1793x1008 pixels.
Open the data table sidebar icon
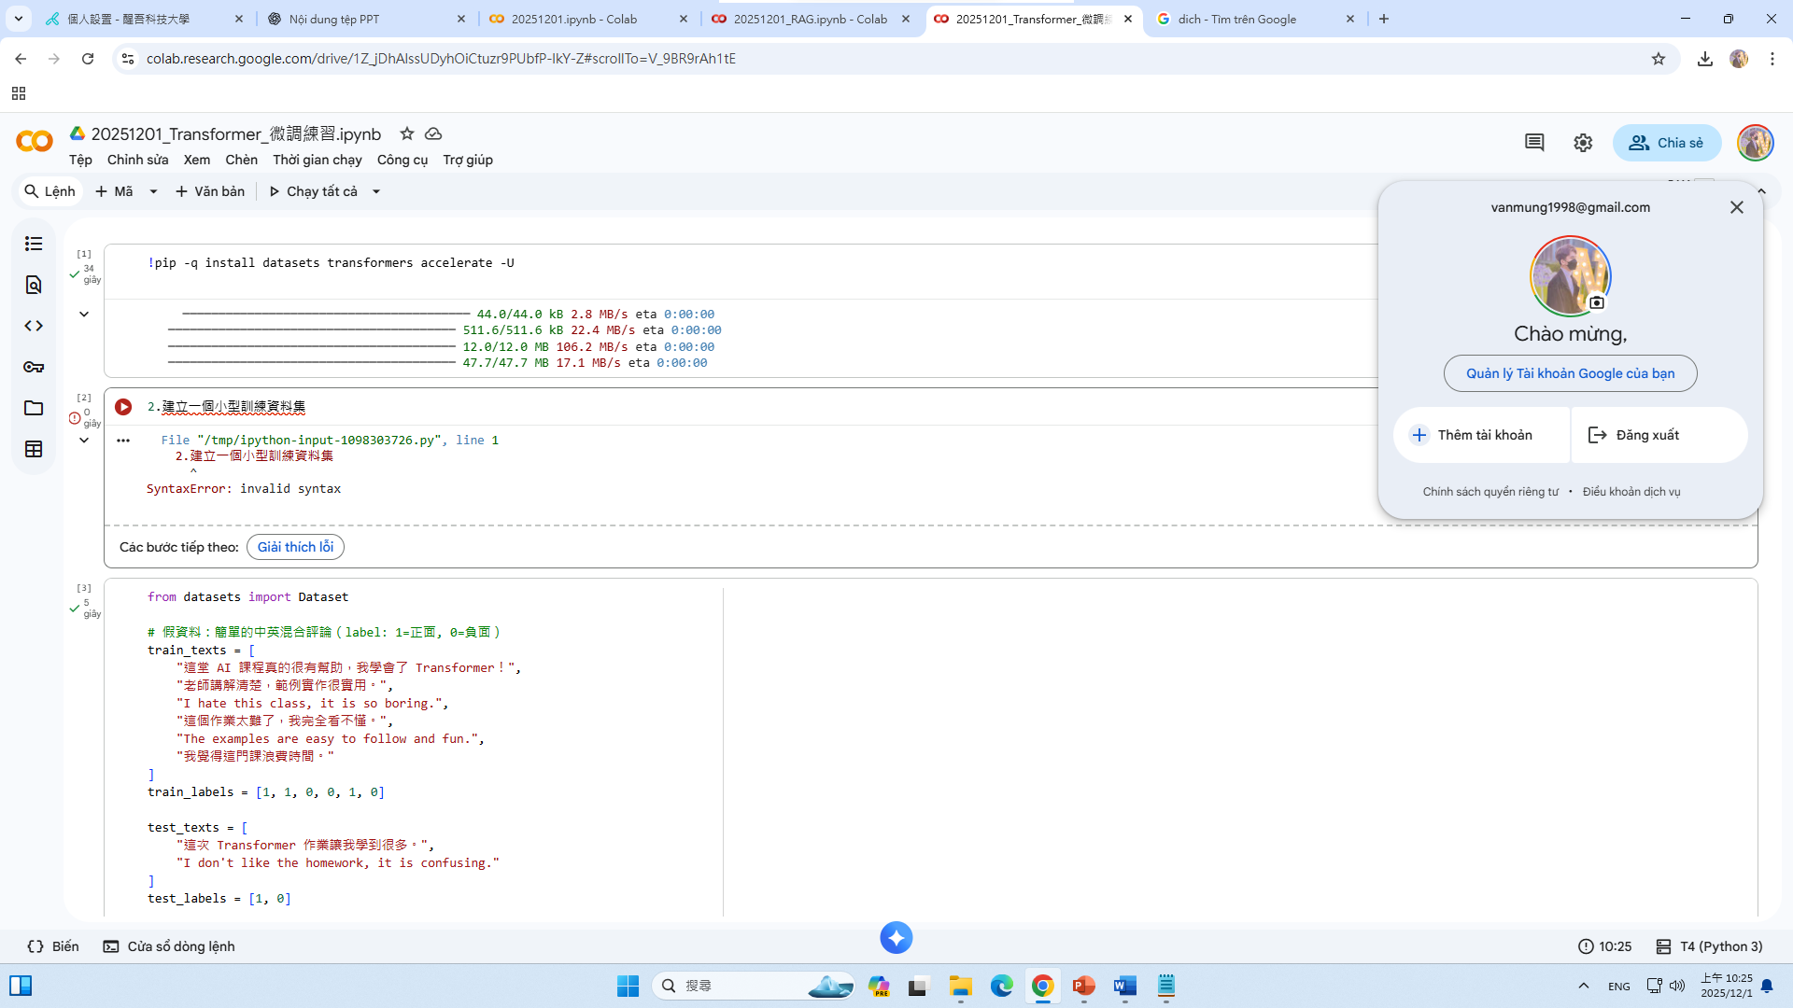[34, 449]
